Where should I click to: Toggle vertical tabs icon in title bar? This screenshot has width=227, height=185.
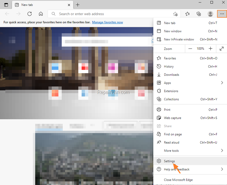tap(6, 5)
